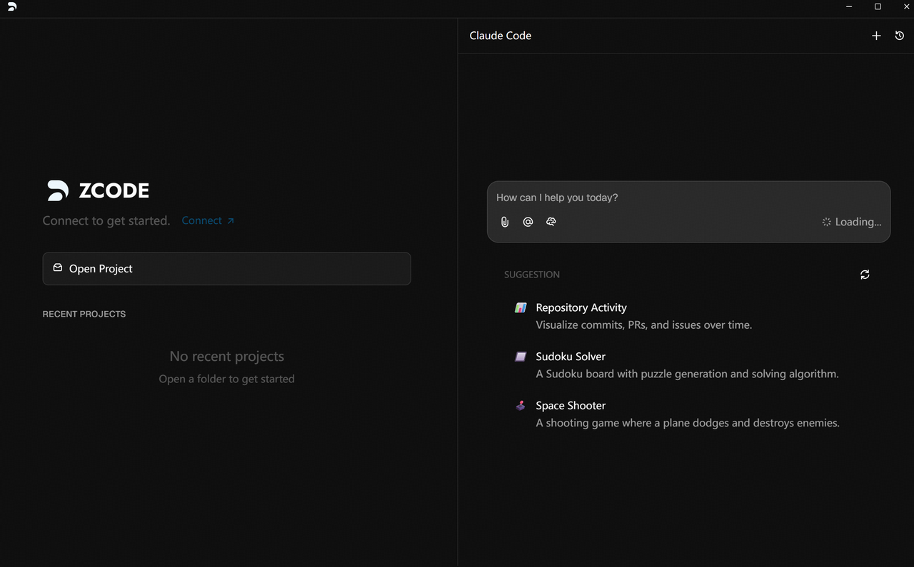Open chat history clock icon

pyautogui.click(x=899, y=36)
